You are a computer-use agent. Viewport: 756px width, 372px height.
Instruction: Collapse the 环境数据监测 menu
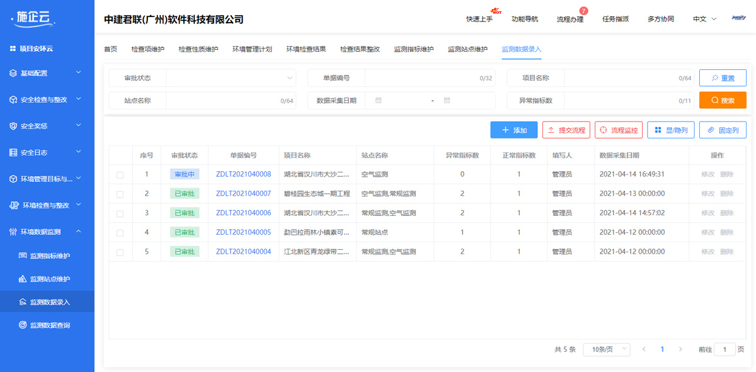pyautogui.click(x=79, y=232)
